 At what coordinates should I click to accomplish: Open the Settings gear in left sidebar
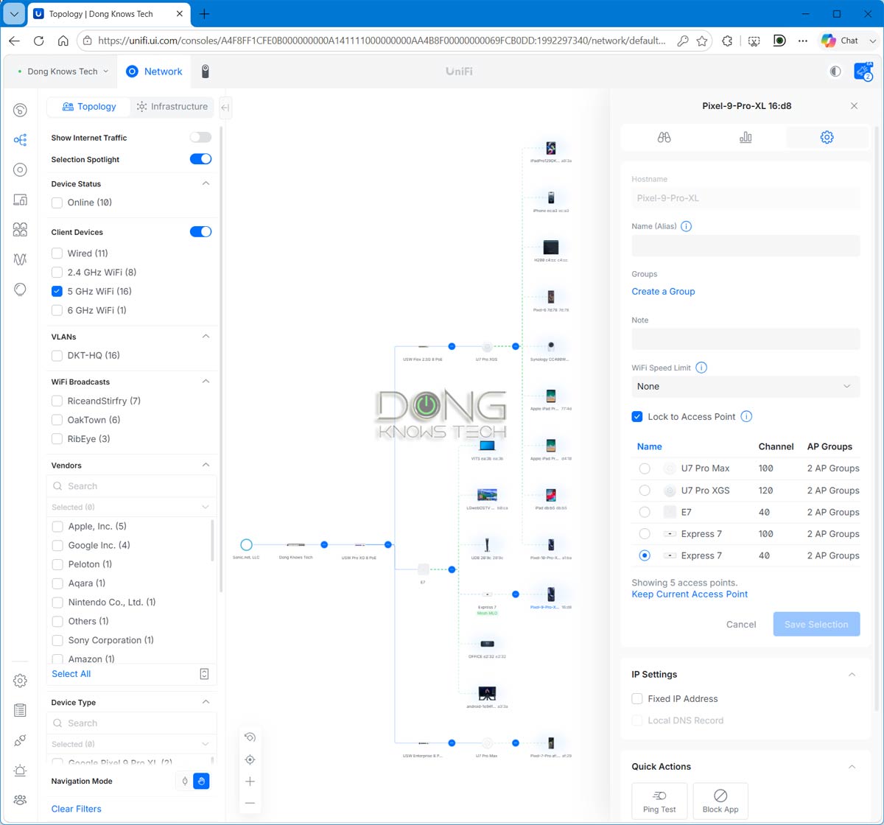(20, 681)
